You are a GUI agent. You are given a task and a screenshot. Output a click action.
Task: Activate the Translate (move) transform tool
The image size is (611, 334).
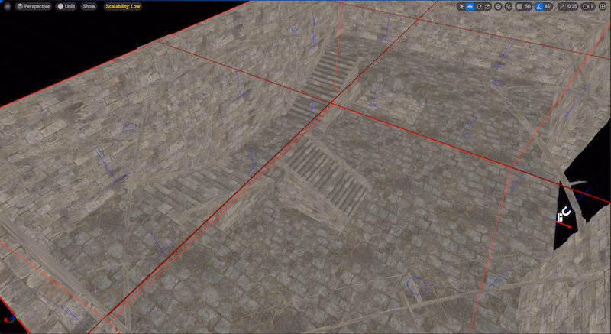(470, 6)
